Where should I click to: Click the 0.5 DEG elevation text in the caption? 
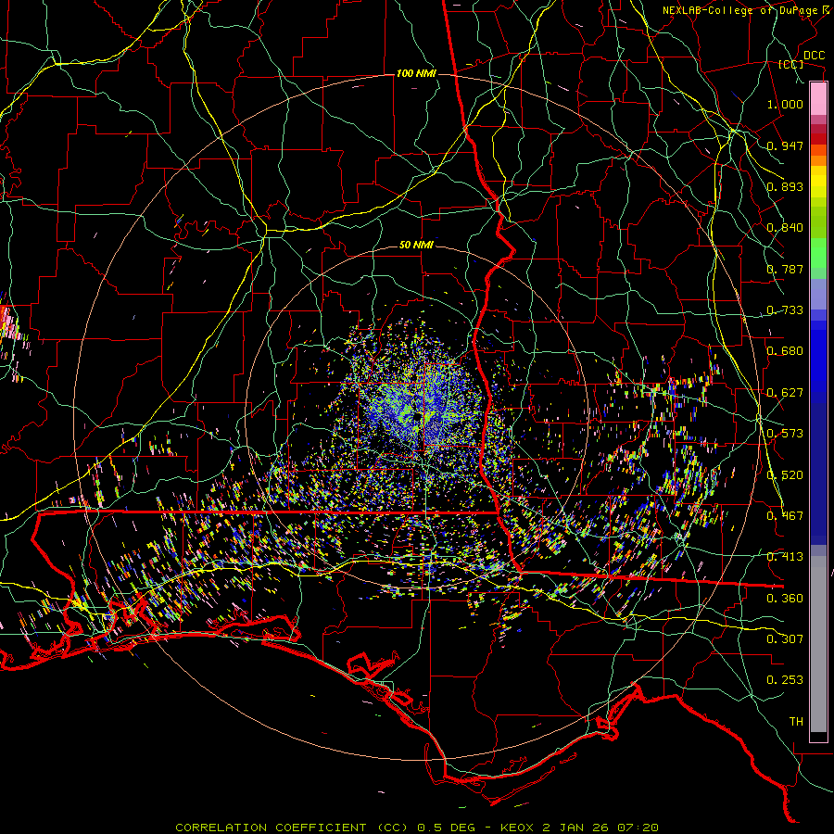coord(446,828)
